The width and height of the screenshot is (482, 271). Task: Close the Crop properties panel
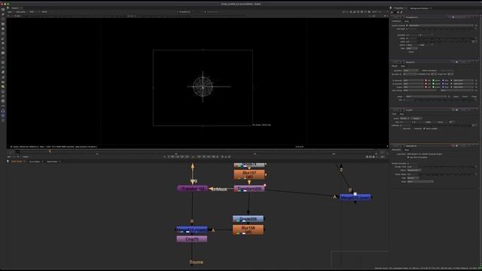coord(475,110)
